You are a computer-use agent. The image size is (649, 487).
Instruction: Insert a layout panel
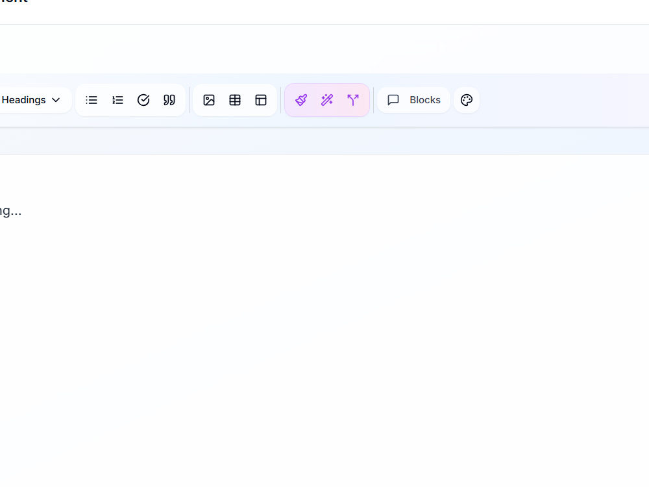click(x=261, y=100)
